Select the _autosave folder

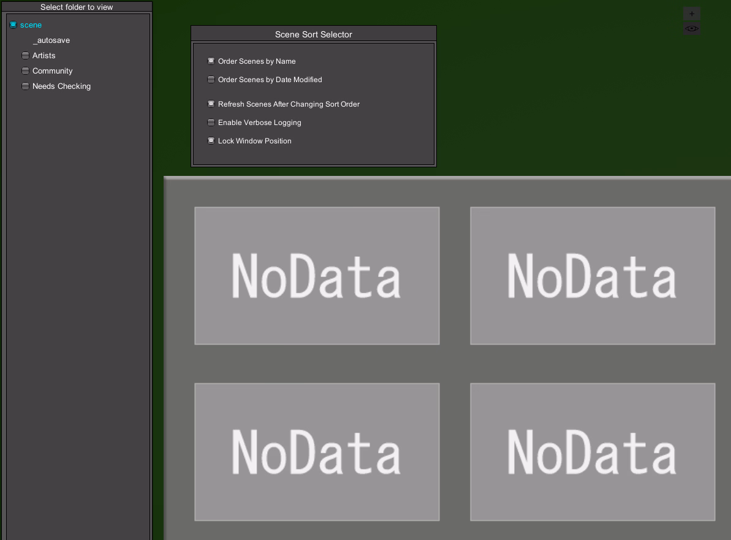pyautogui.click(x=51, y=40)
